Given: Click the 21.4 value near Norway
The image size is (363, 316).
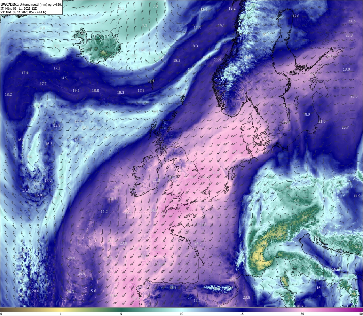Looking at the screenshot, I should (x=217, y=60).
